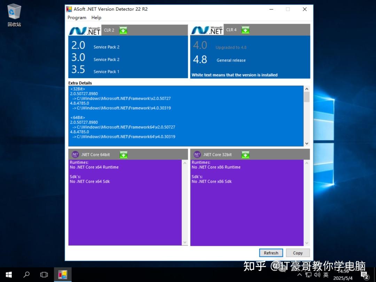This screenshot has width=376, height=282.
Task: Click the round .NET Core 32bit panel icon
Action: pyautogui.click(x=197, y=154)
